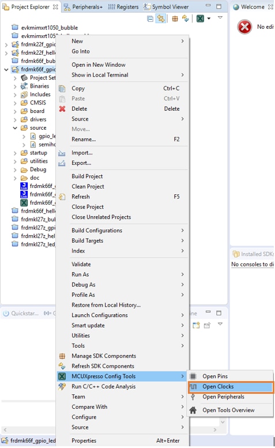Expand the frdmk22f_gpio project node
The height and width of the screenshot is (448, 275).
click(6, 45)
